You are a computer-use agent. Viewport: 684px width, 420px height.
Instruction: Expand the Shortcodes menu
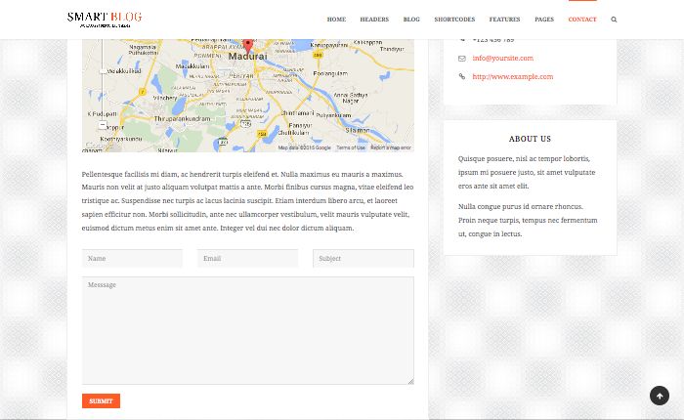coord(454,20)
